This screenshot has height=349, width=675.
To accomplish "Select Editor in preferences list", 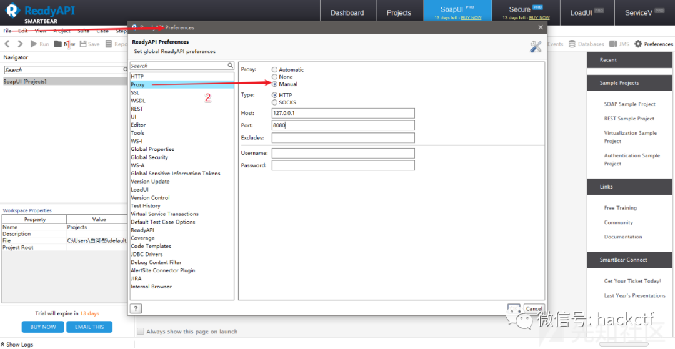I will (182, 125).
